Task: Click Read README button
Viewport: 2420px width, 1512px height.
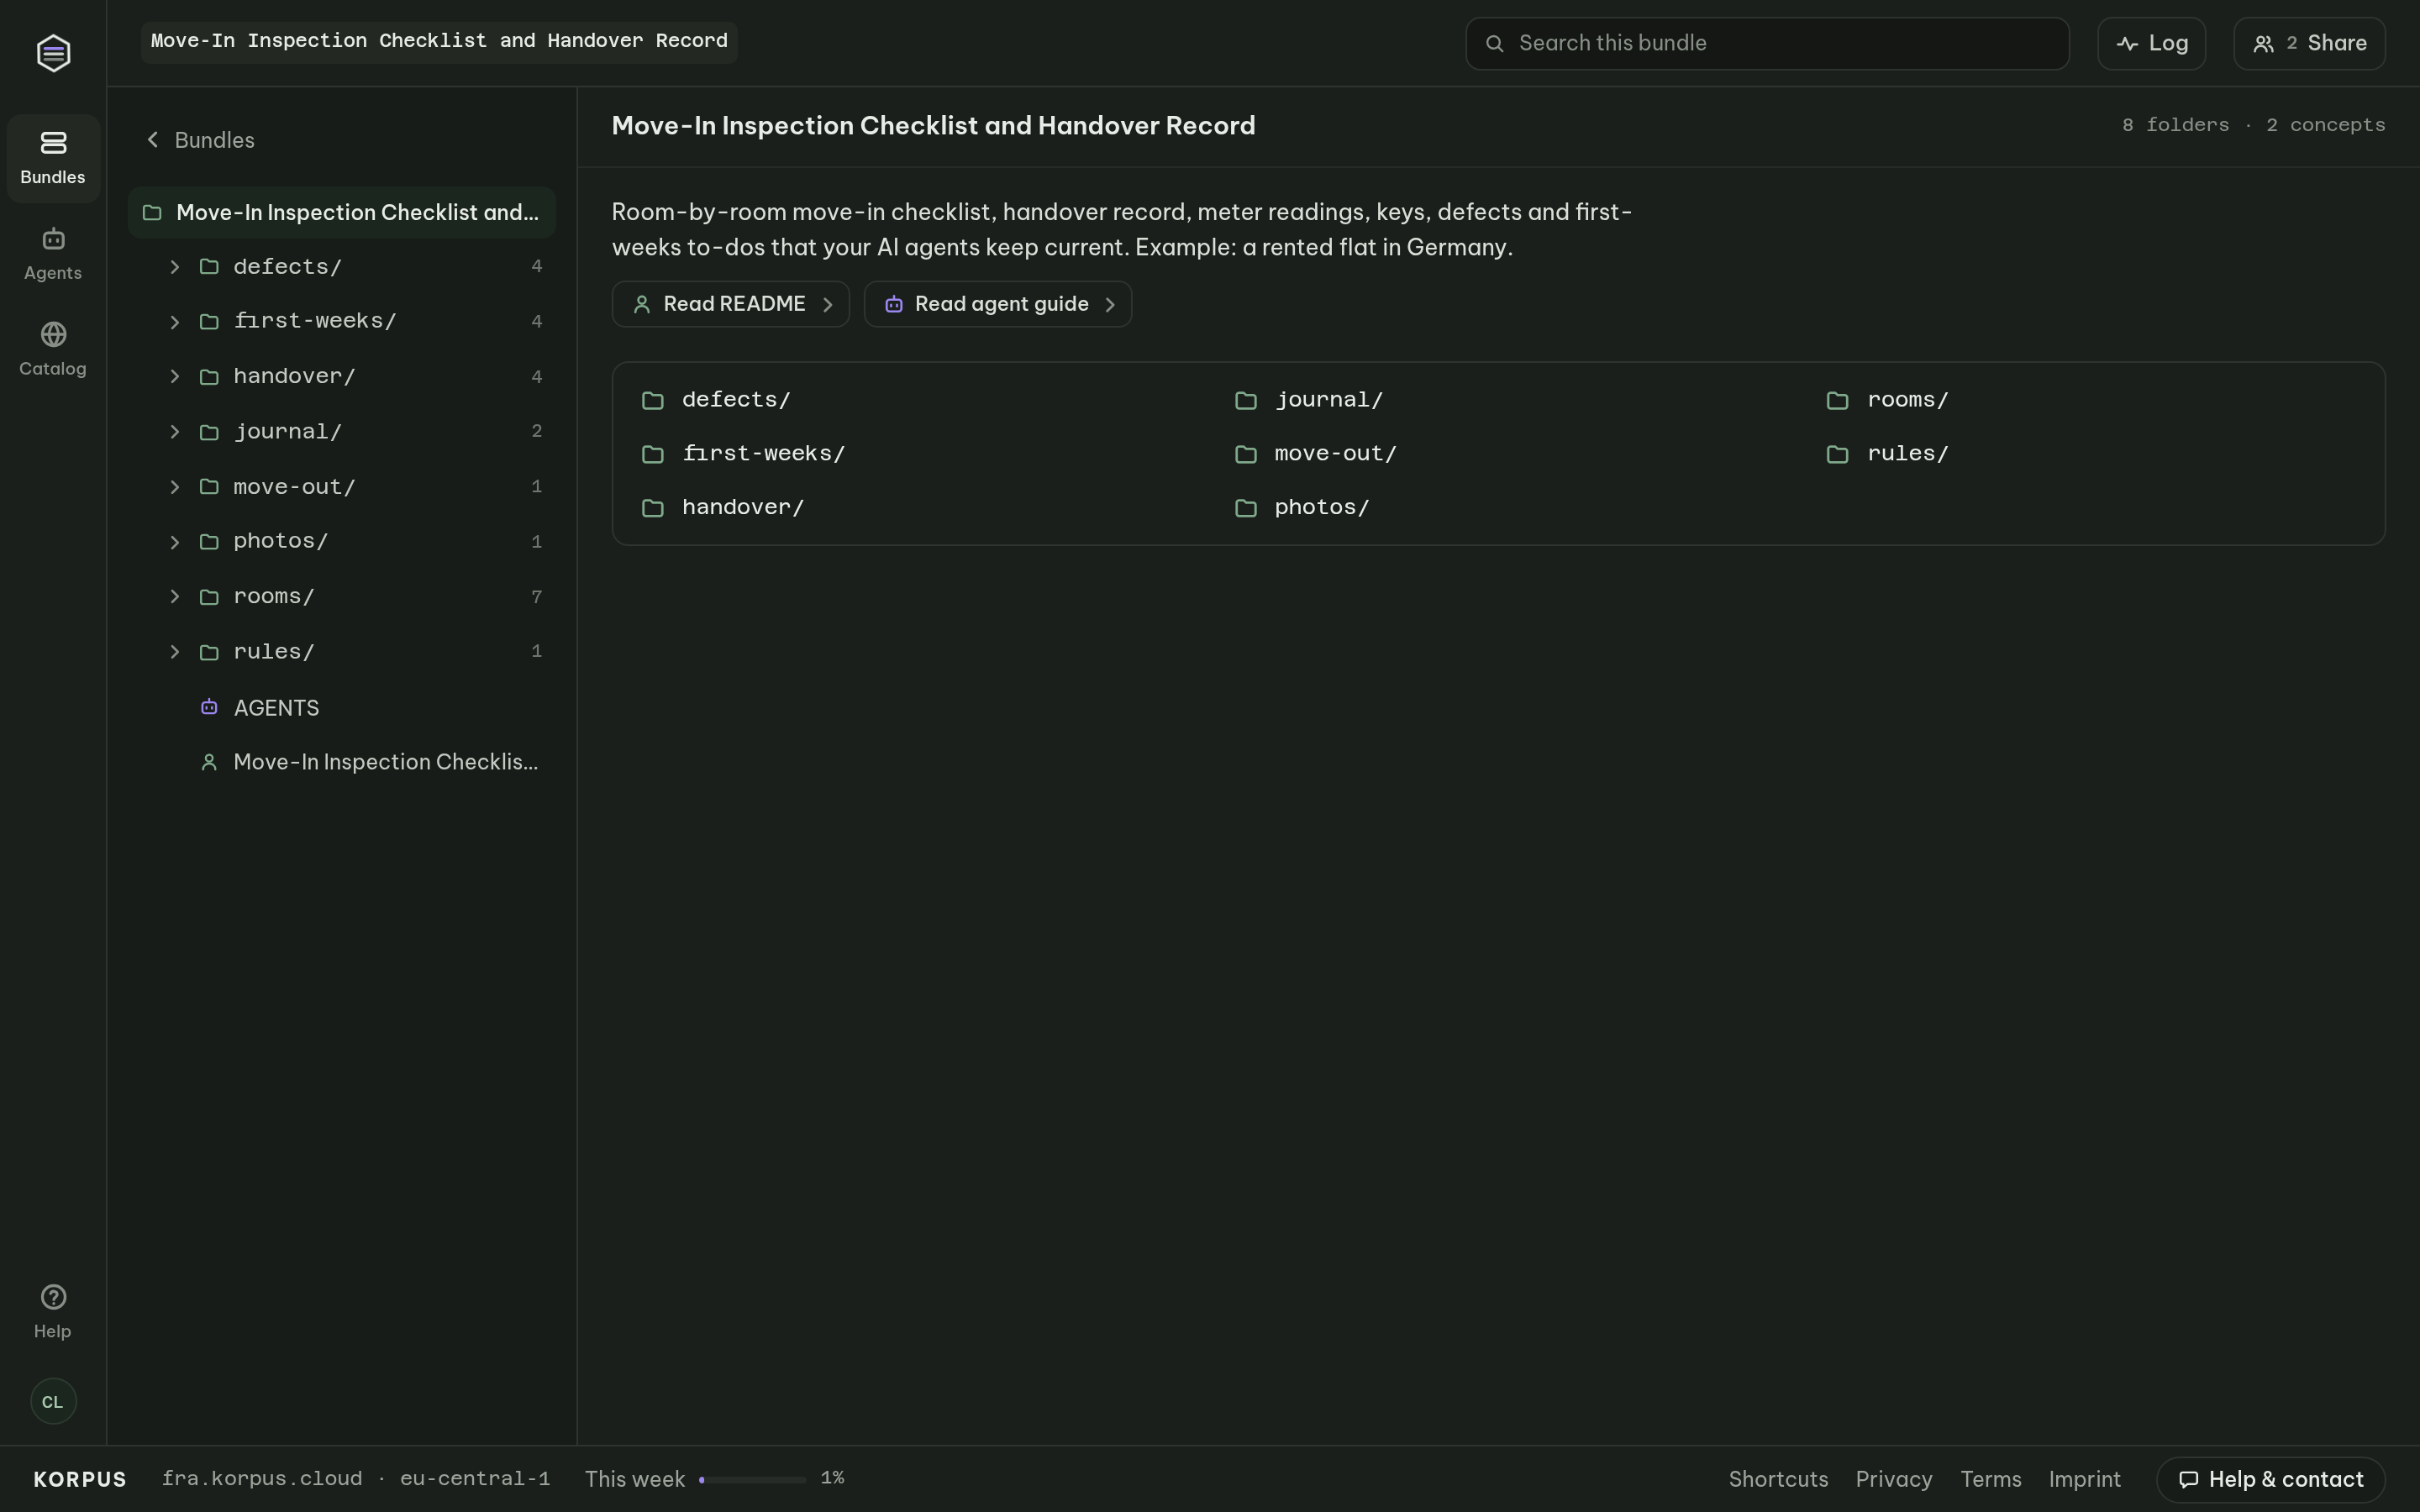Action: (x=730, y=304)
